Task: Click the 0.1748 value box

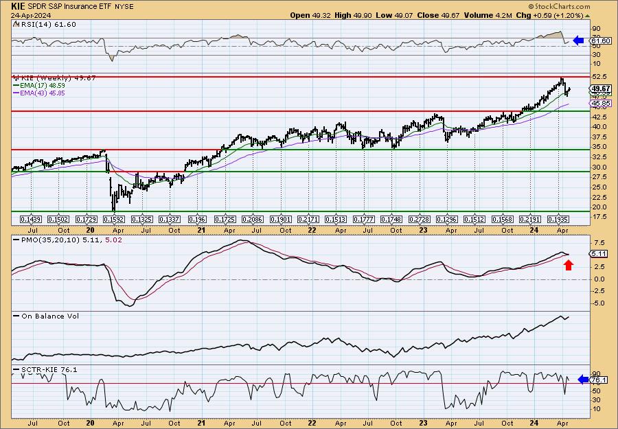Action: point(391,219)
